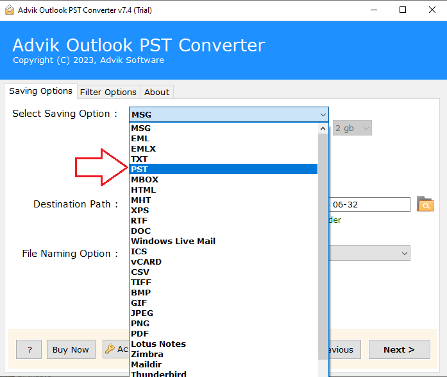Screen dimensions: 447x377
Task: Pick PNG from the format list
Action: (223, 323)
